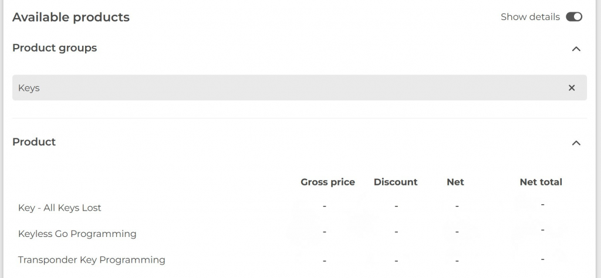Remove the Keys product group filter
Image resolution: width=601 pixels, height=278 pixels.
[x=572, y=88]
